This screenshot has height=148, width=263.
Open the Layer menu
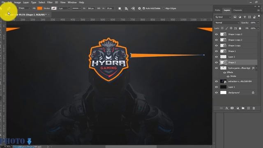[x=26, y=2]
